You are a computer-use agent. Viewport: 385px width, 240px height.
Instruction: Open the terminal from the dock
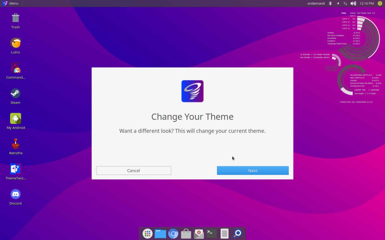tap(211, 233)
